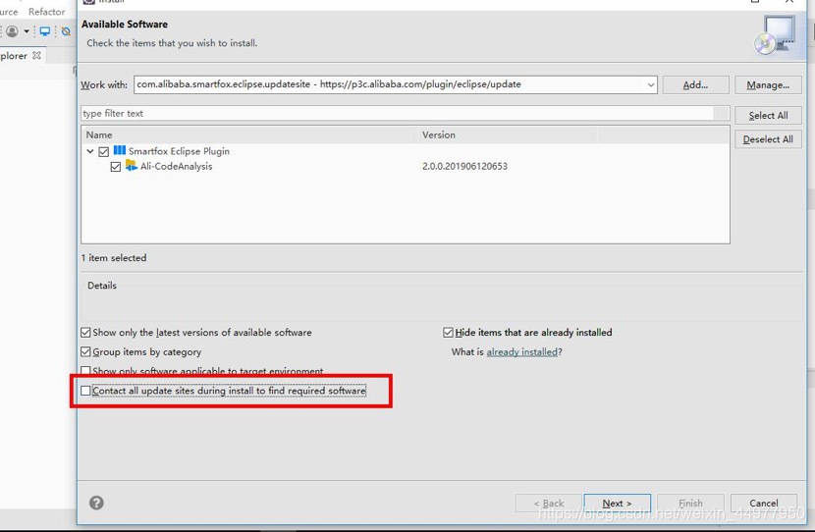The height and width of the screenshot is (532, 815).
Task: Click the '1 item selected' status text
Action: [x=114, y=258]
